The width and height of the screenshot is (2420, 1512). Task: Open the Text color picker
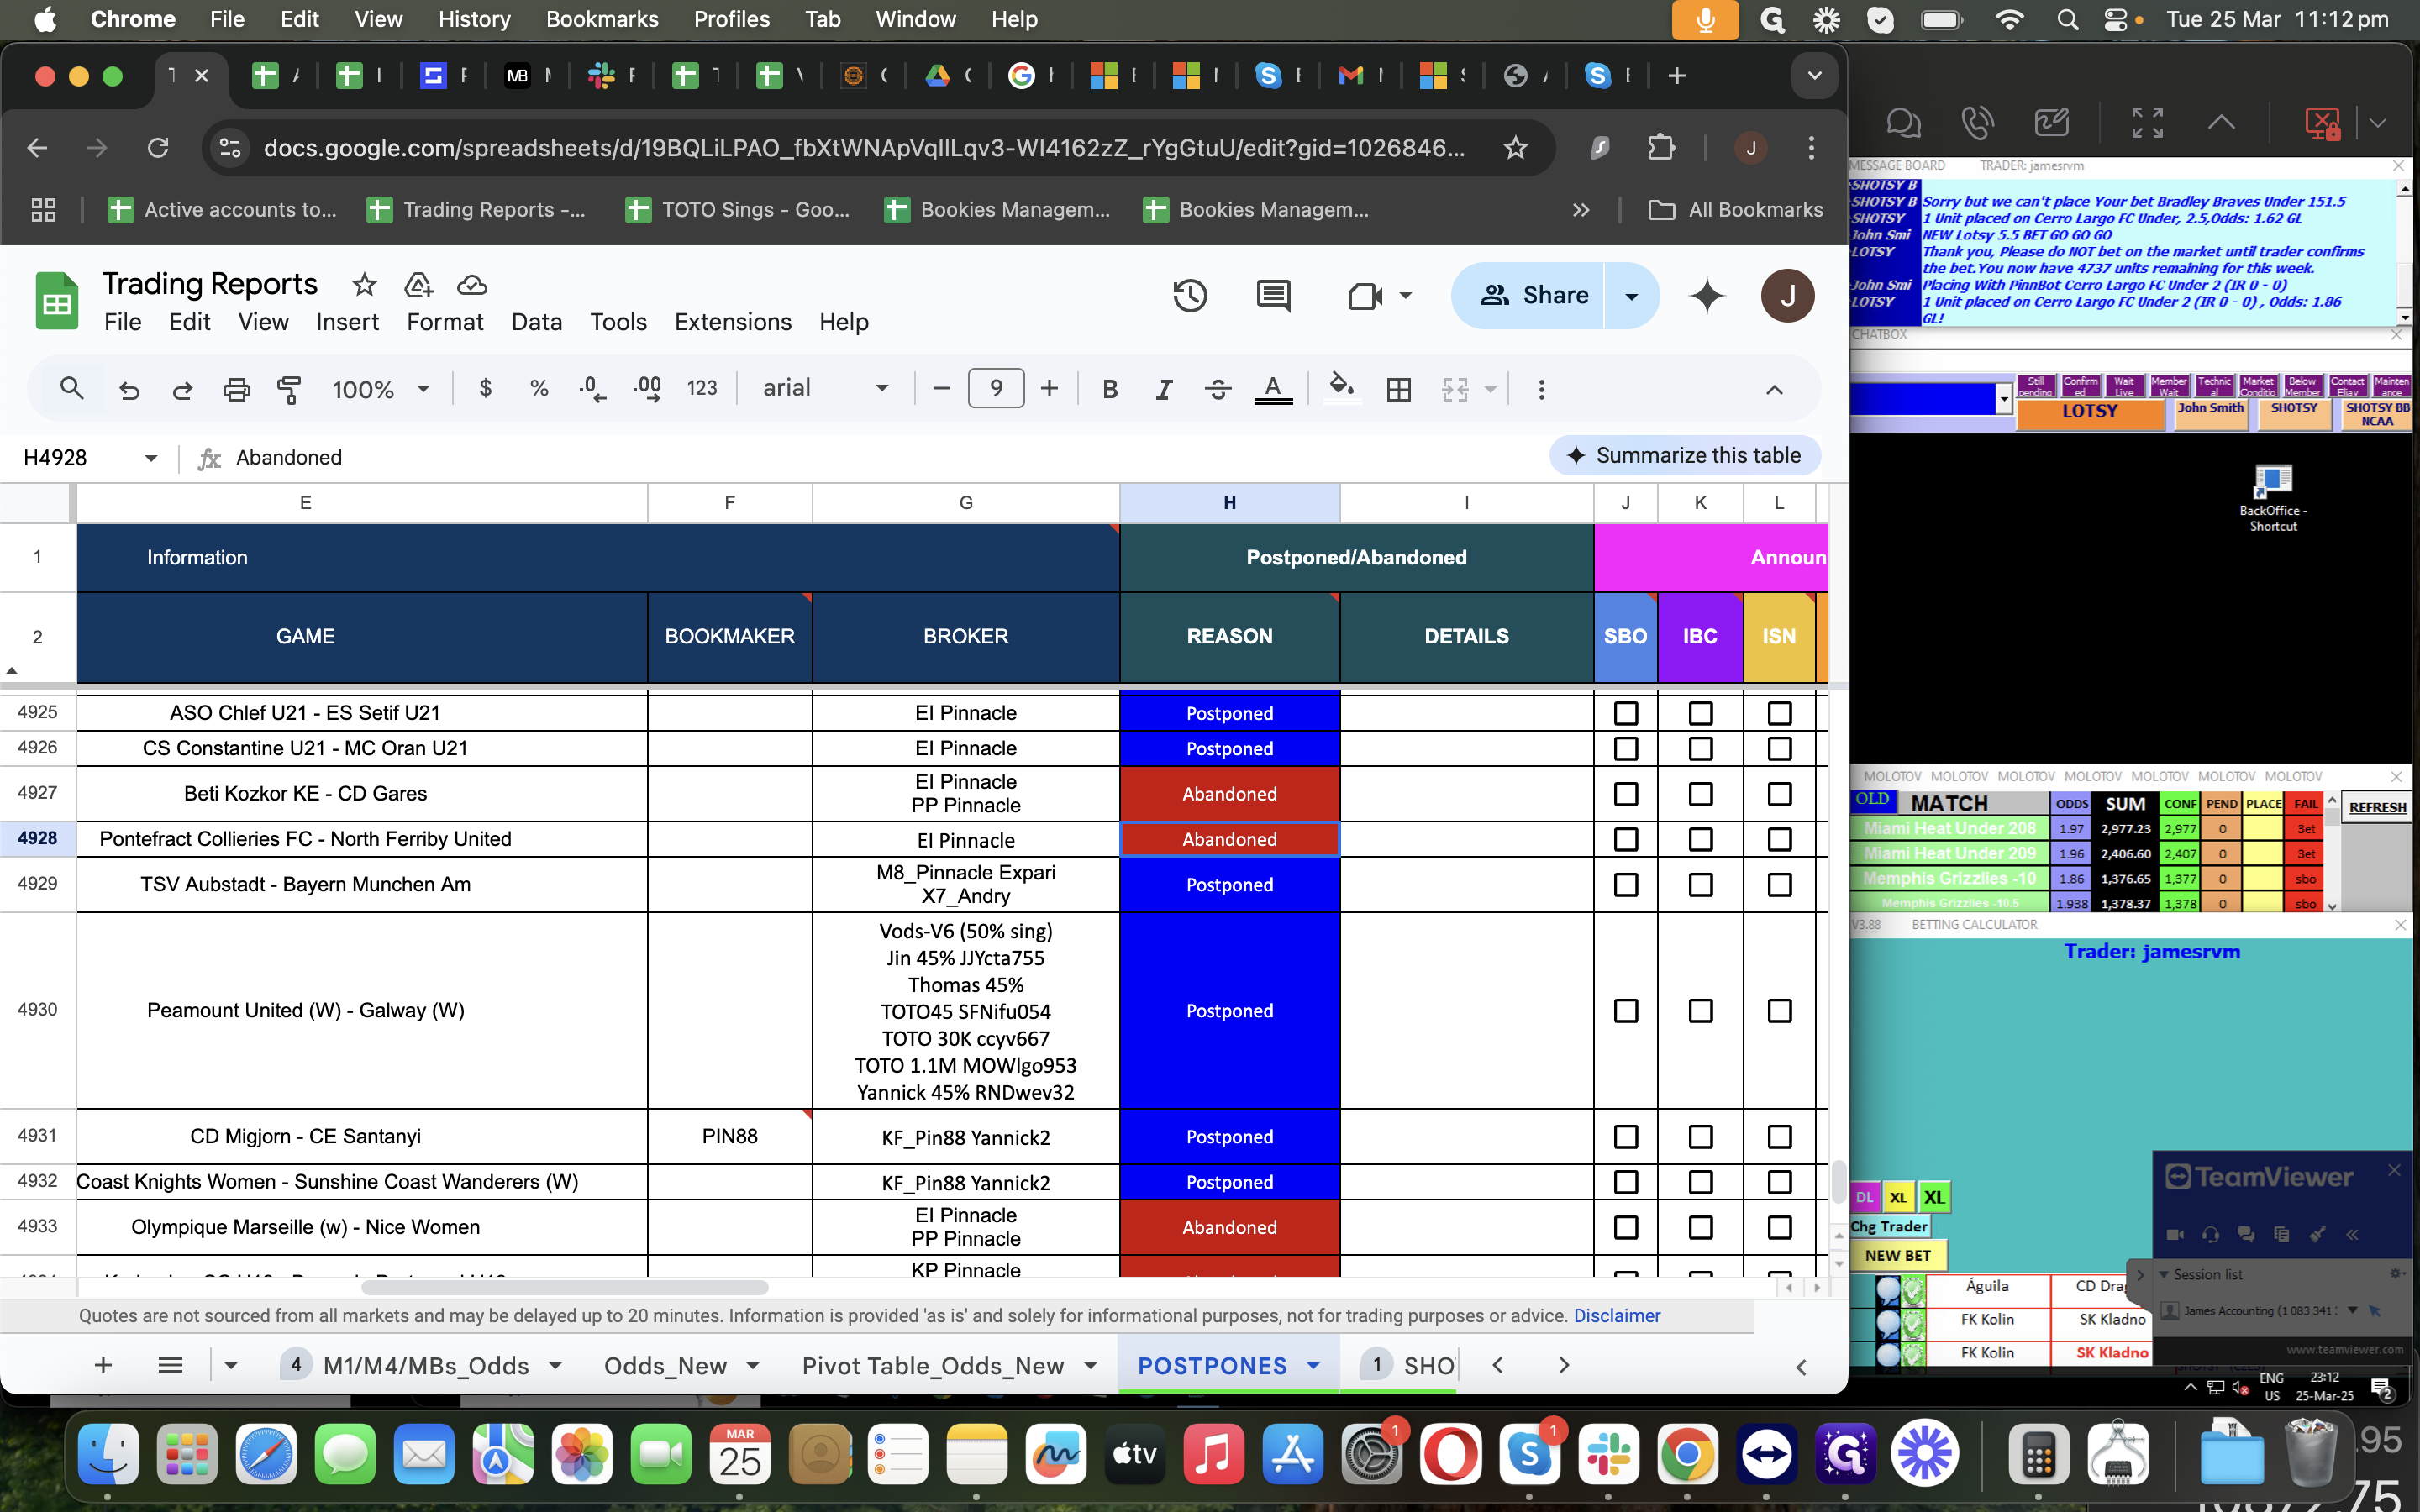[1273, 388]
